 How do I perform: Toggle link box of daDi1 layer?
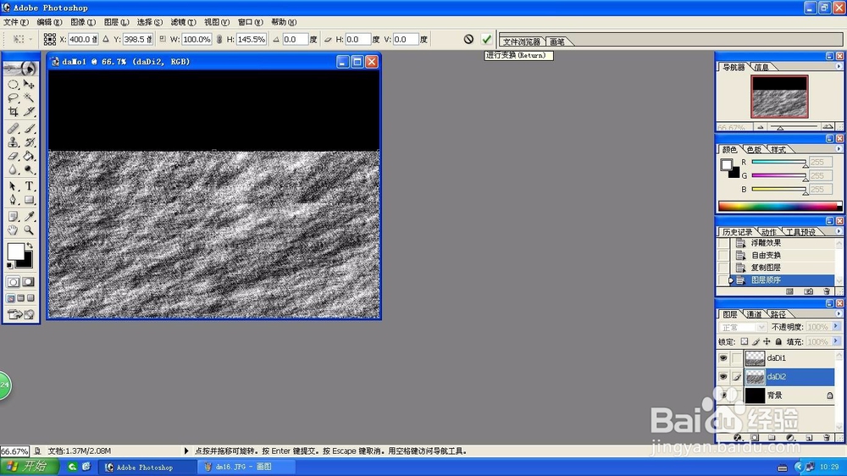coord(737,357)
